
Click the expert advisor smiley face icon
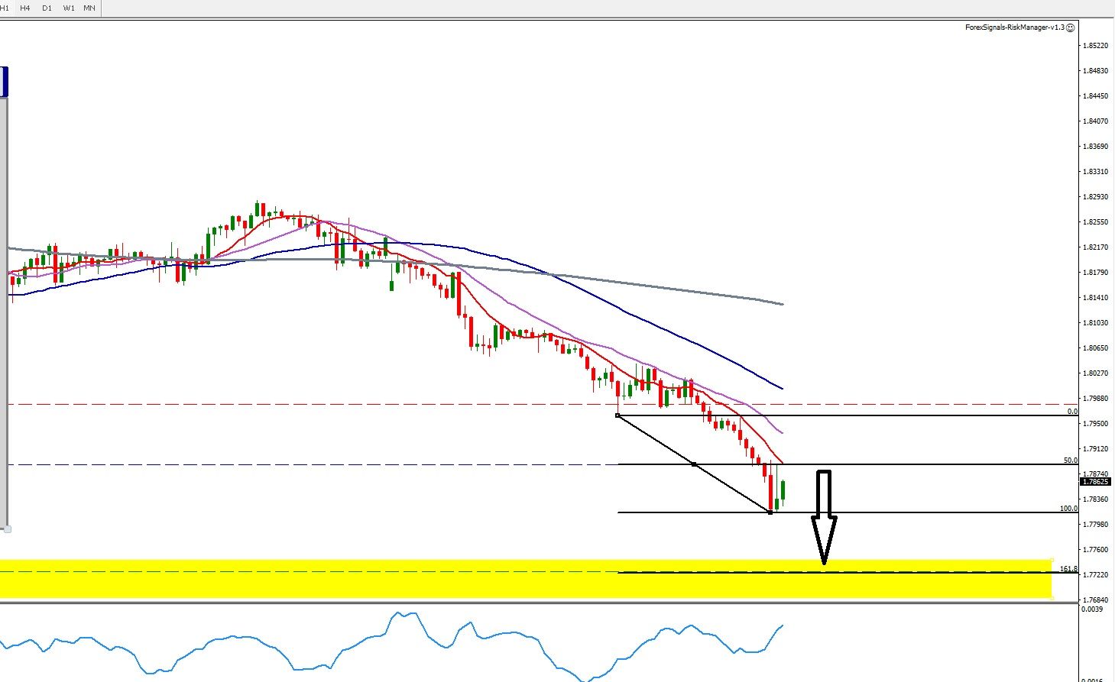(x=1071, y=27)
